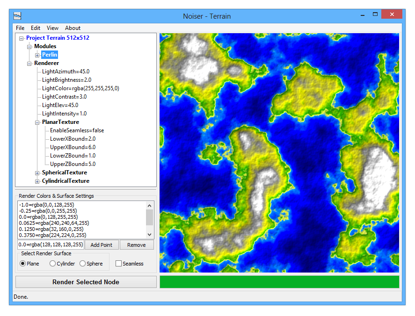Open the About menu

pos(73,28)
